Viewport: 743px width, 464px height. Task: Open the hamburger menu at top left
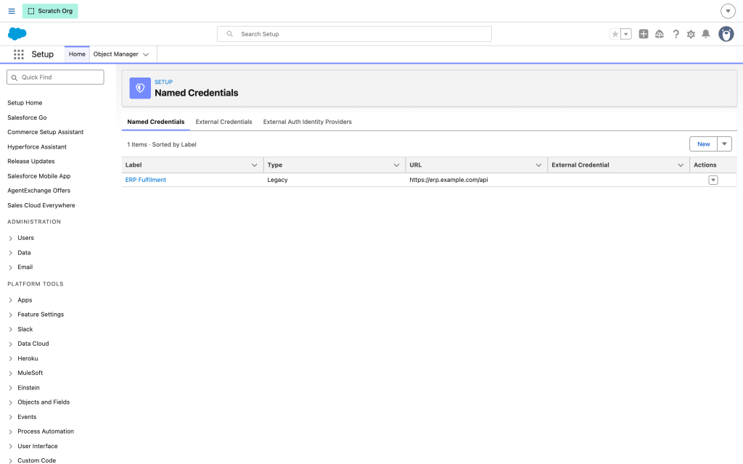point(12,11)
